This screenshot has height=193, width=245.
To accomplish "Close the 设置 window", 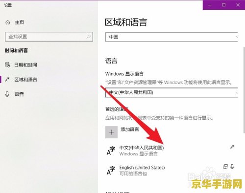I will point(238,5).
